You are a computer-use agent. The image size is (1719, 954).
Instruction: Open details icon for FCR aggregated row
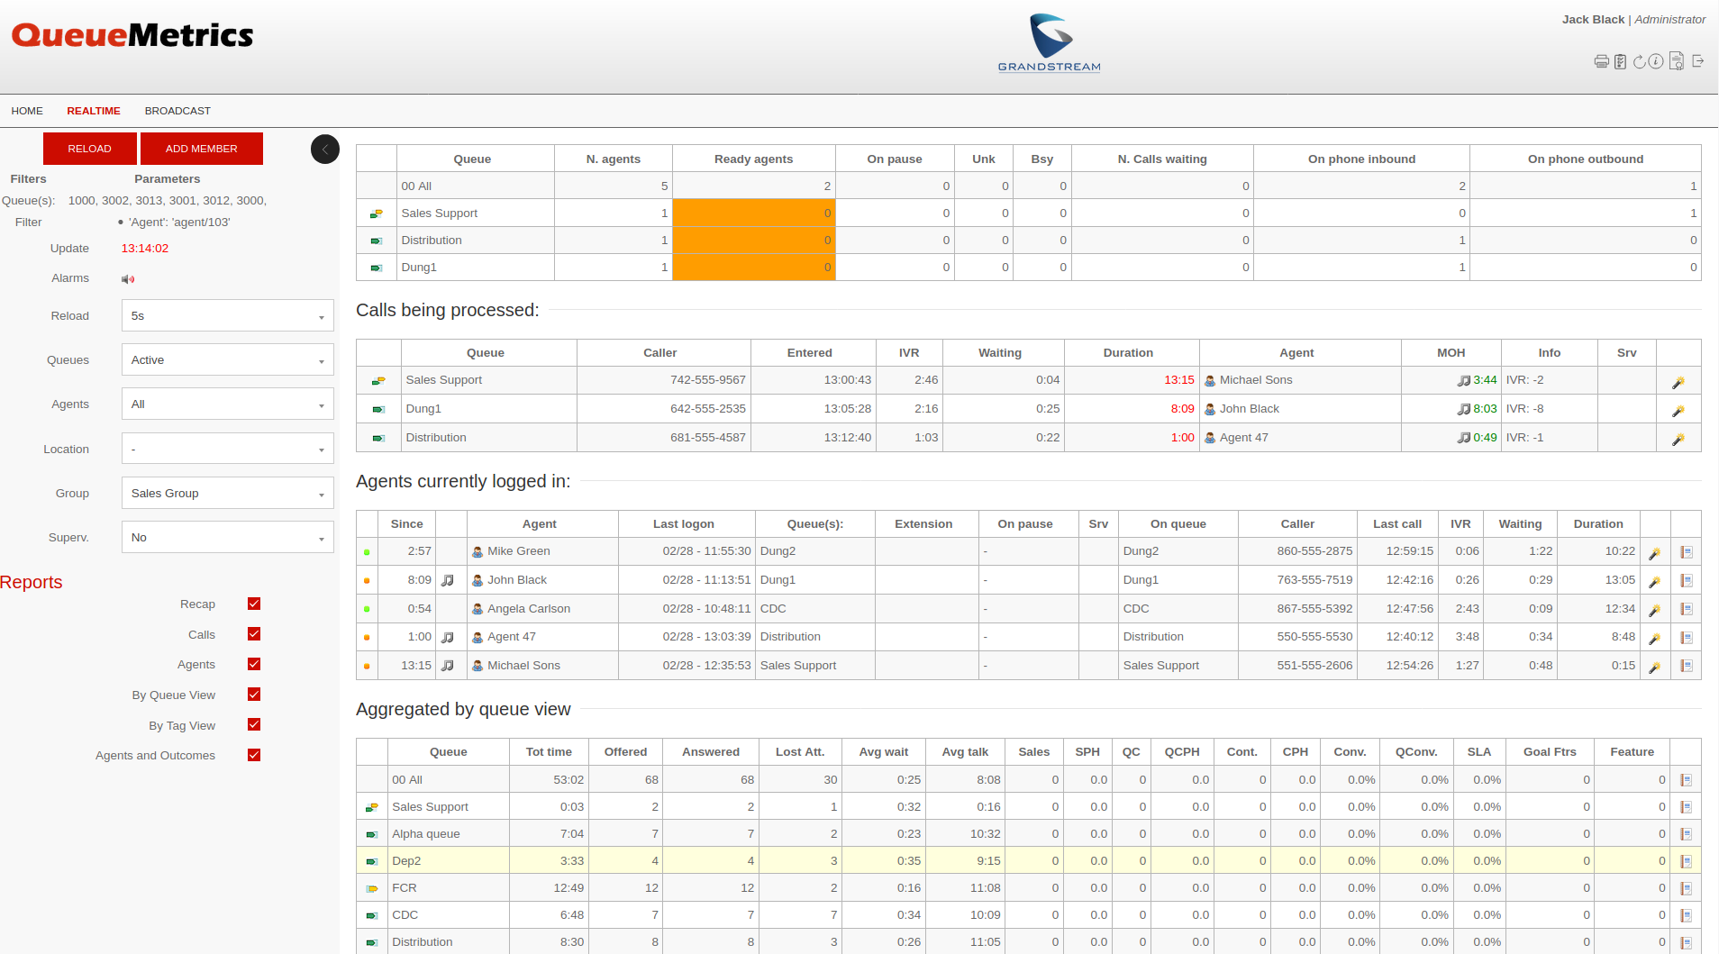pyautogui.click(x=1686, y=888)
